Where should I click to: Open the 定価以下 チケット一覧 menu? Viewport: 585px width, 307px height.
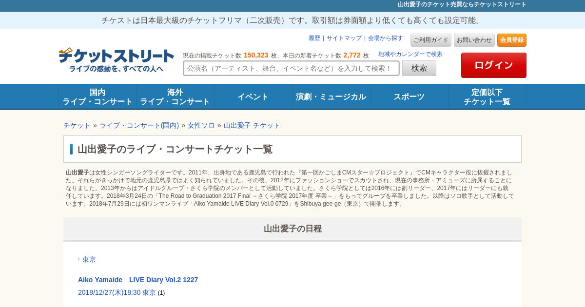pos(487,96)
